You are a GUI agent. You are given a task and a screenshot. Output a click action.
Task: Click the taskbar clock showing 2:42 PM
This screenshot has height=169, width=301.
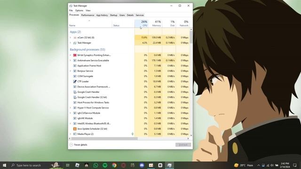tap(285, 165)
